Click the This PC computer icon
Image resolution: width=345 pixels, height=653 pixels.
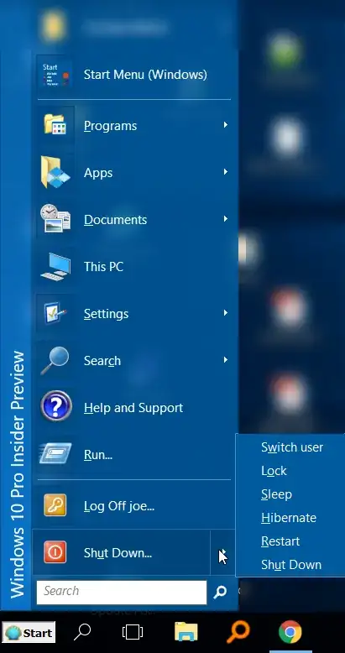point(56,267)
